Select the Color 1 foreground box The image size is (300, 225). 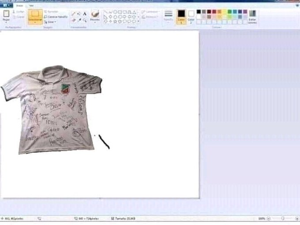tap(181, 17)
